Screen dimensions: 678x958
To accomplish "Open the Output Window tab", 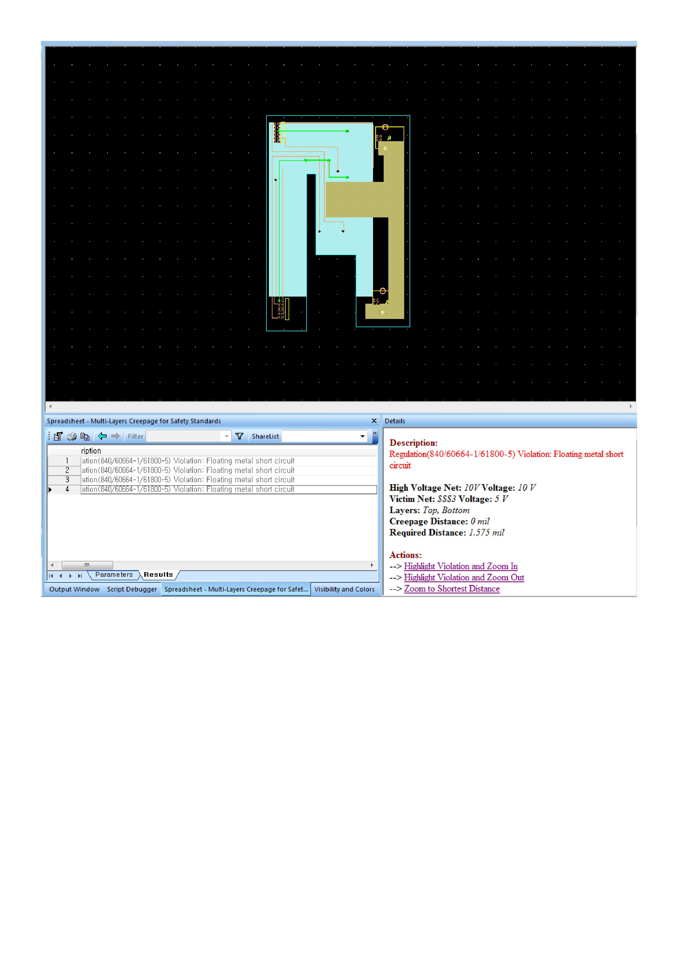I will (x=74, y=589).
